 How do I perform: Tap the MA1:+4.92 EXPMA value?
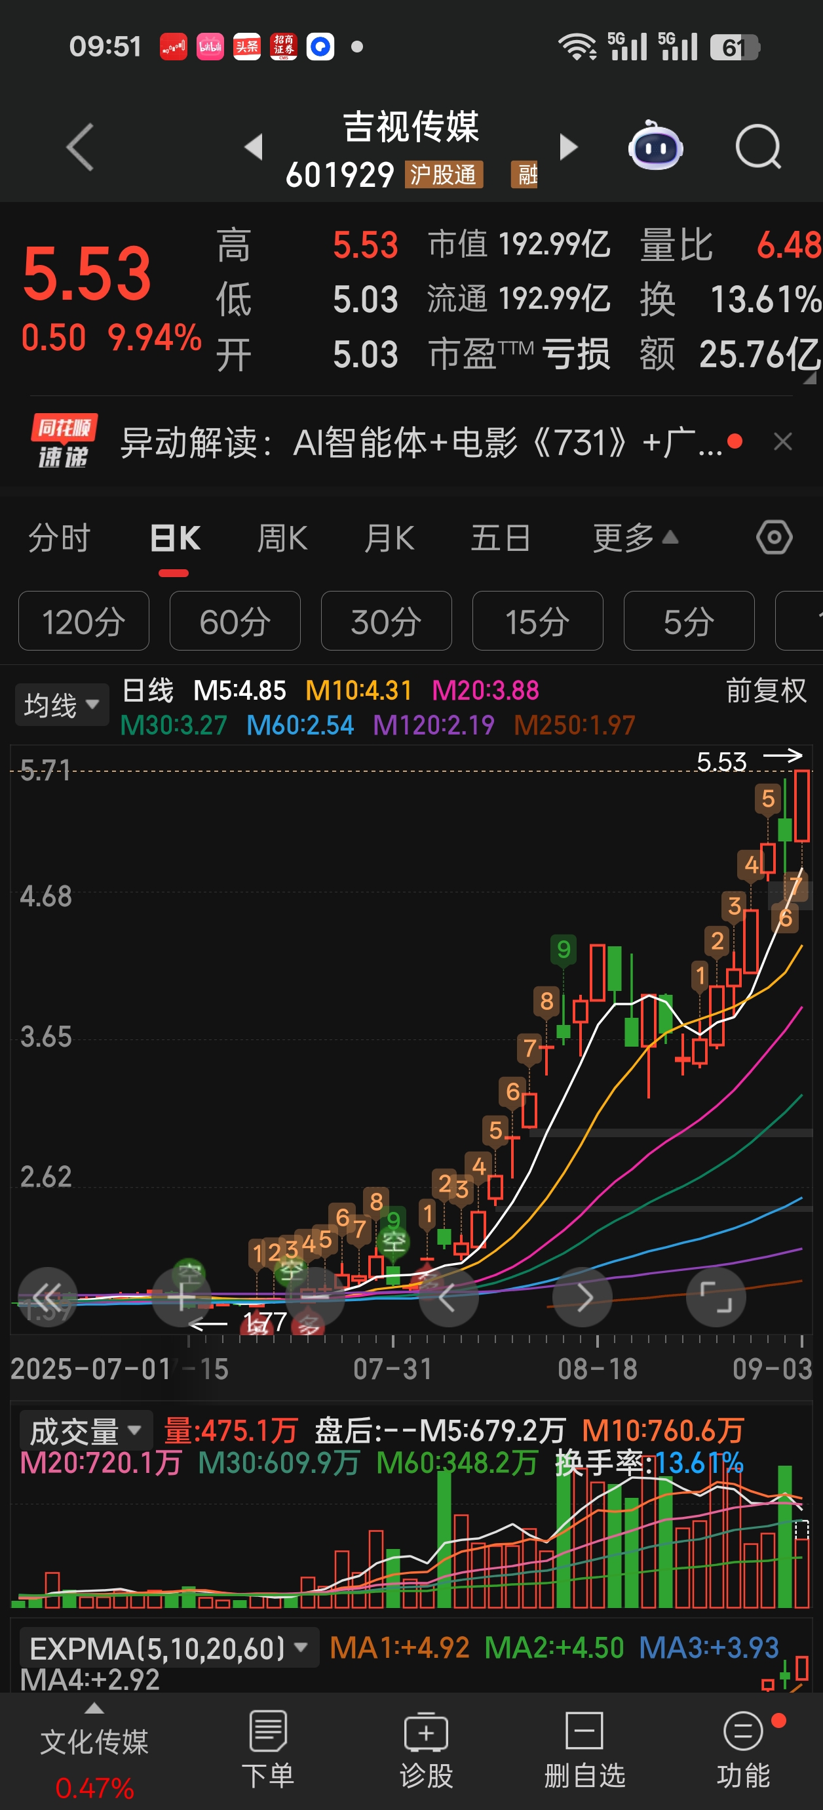click(x=400, y=1647)
